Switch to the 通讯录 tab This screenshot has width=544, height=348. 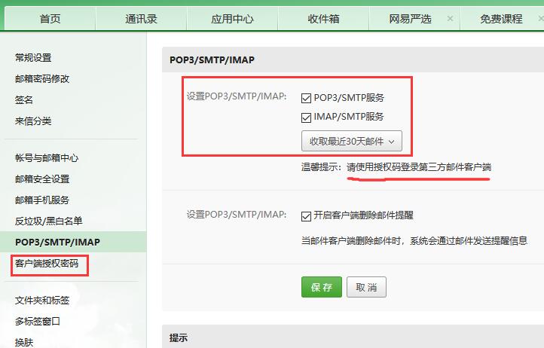pos(141,19)
